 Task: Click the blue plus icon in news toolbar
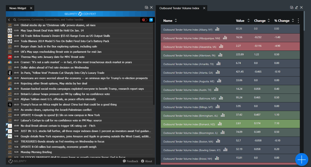click(x=151, y=20)
